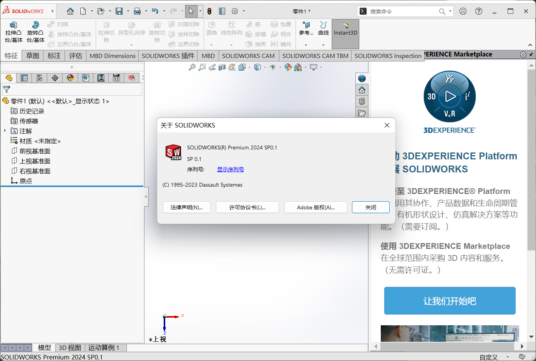Open dropdown arrow next to Save icon
The image size is (536, 361).
pos(128,11)
